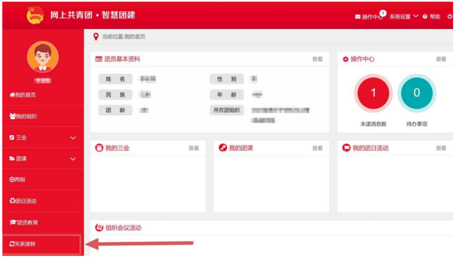Expand the 三会 sidebar menu

pos(42,138)
